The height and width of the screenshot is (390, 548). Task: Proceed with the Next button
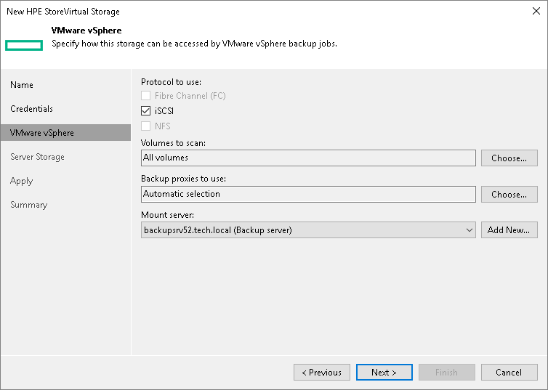(x=384, y=373)
